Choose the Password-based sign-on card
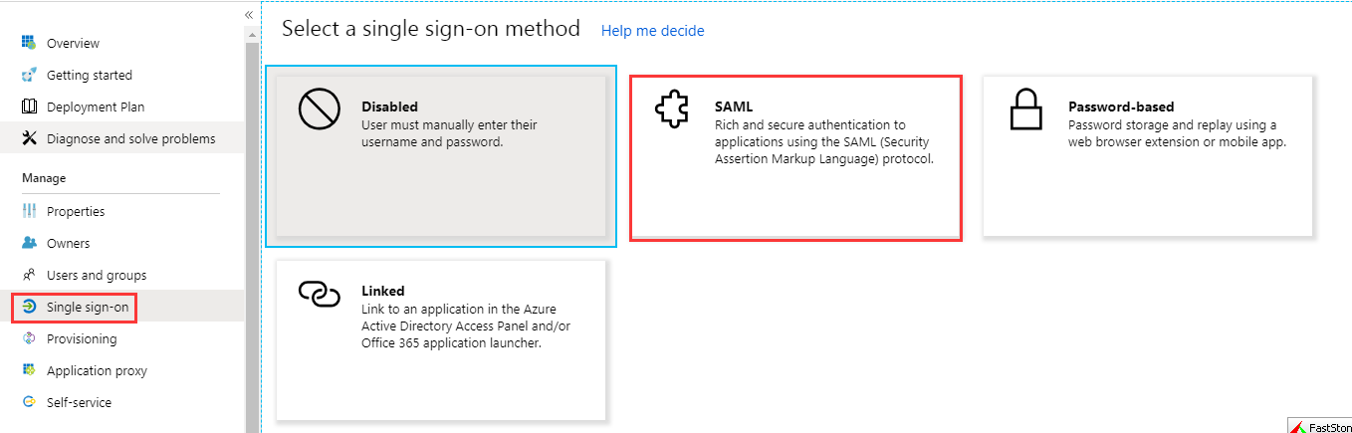1352x433 pixels. coord(1147,156)
